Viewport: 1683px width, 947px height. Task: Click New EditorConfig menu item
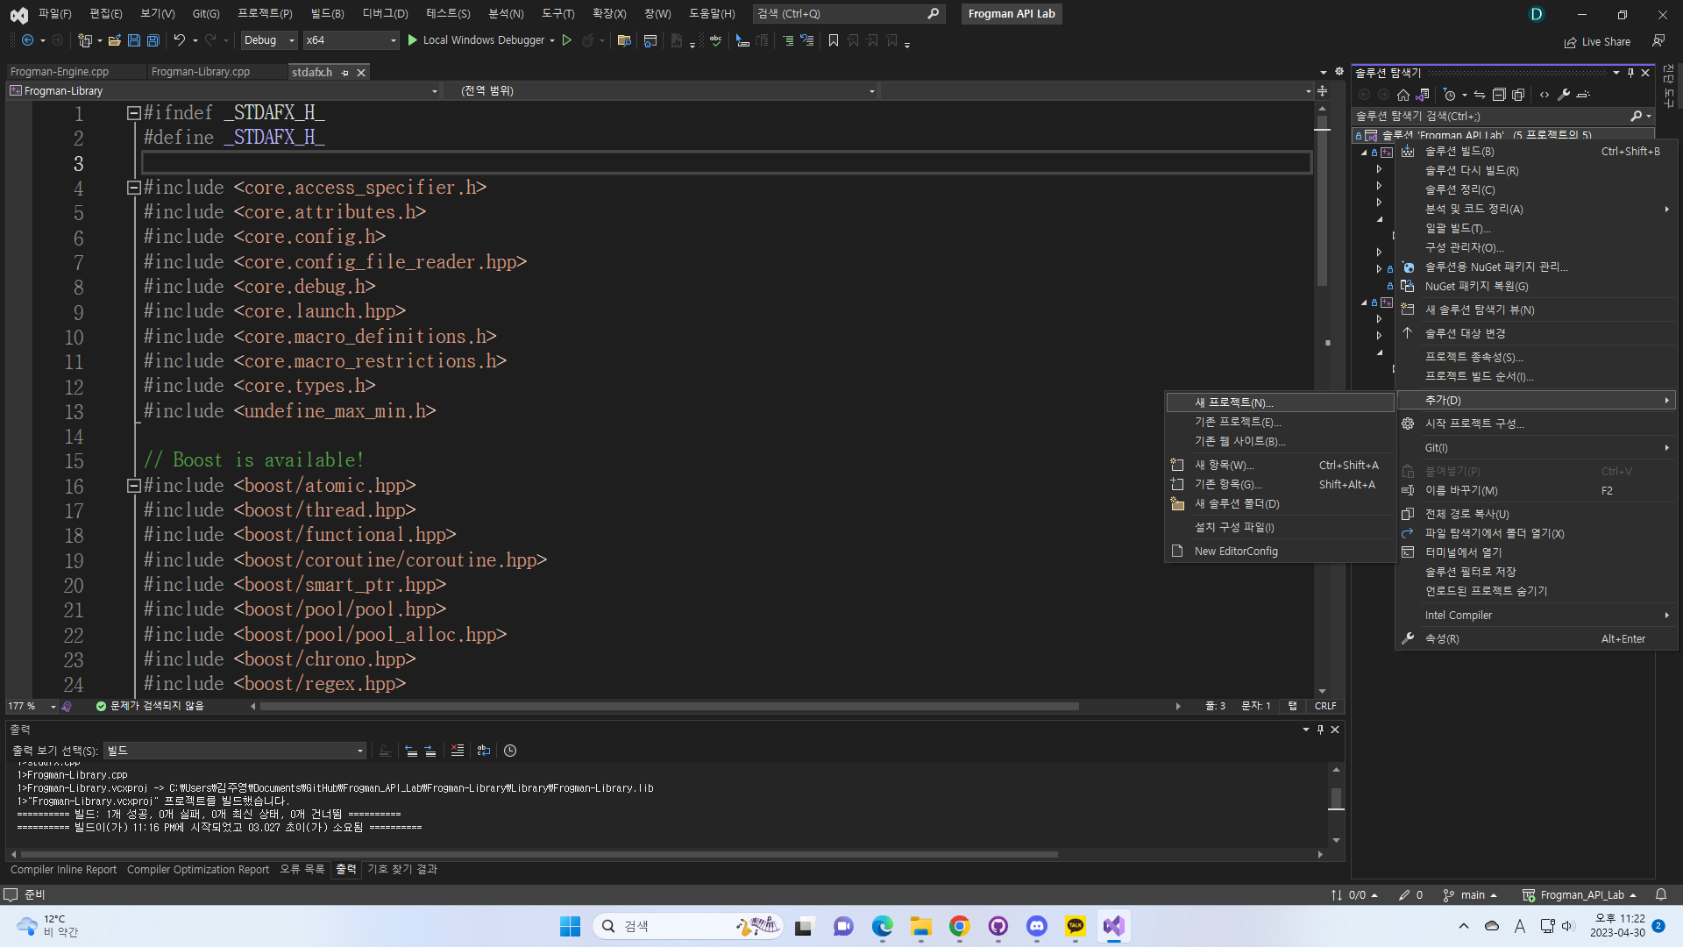coord(1280,552)
